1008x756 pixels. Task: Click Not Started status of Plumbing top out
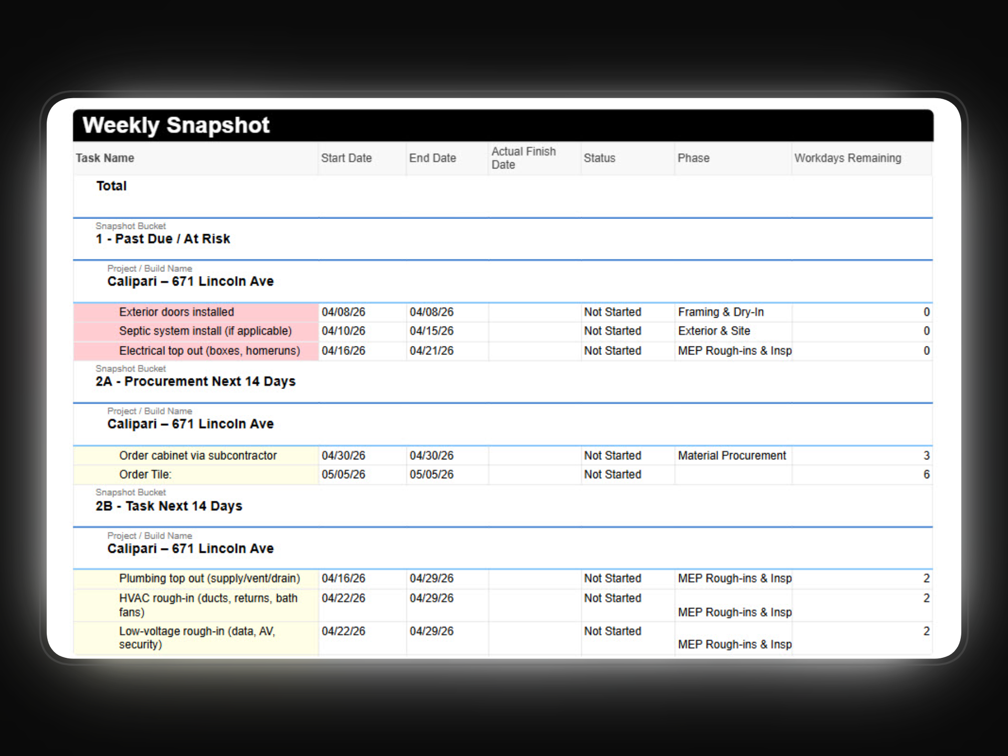pos(613,579)
